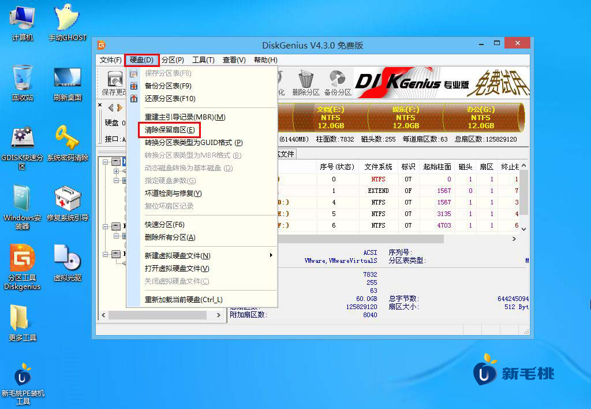Click the disk tree panel's scroll-left arrow

tap(104, 315)
